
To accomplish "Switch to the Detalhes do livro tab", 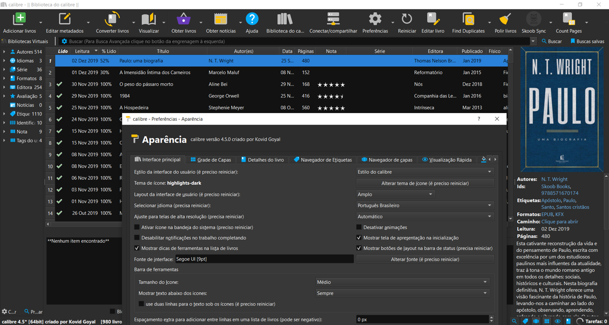I will coord(262,160).
